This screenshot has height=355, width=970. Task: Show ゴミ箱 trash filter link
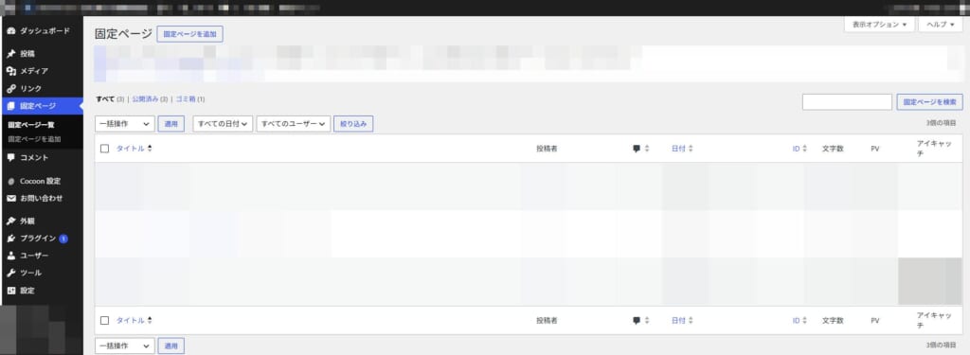click(187, 99)
